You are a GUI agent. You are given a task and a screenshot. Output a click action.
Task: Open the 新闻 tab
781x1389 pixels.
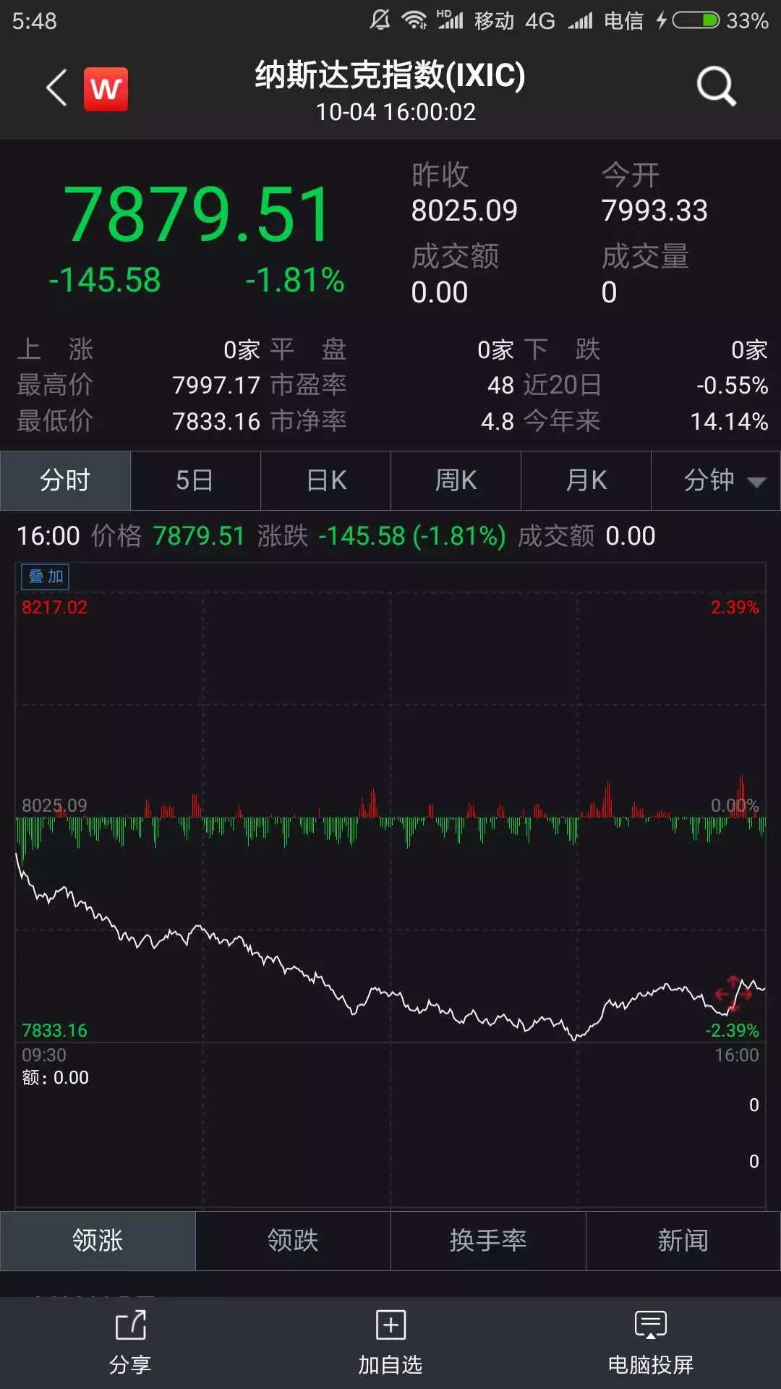coord(683,1241)
